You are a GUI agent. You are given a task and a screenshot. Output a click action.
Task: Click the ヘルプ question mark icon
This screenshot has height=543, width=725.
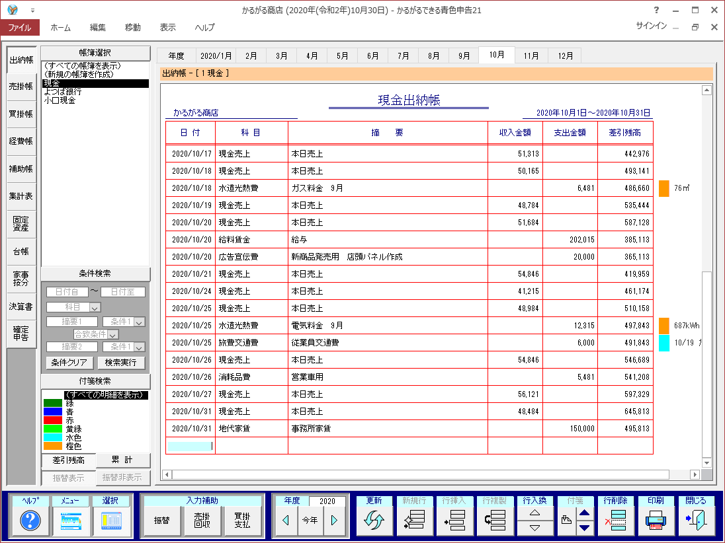pos(30,521)
